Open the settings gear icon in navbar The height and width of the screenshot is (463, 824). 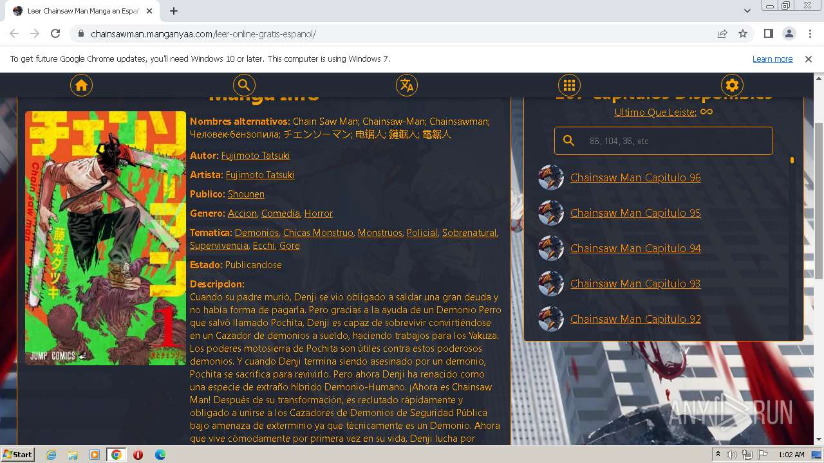coord(732,86)
